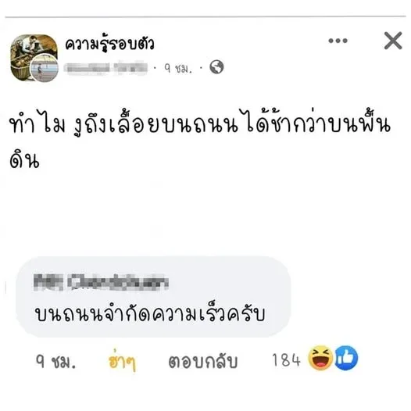Open the three-dot post options menu

click(338, 41)
